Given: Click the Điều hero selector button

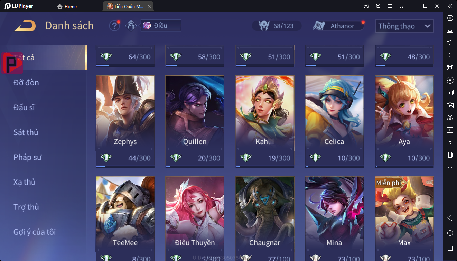Looking at the screenshot, I should [161, 26].
